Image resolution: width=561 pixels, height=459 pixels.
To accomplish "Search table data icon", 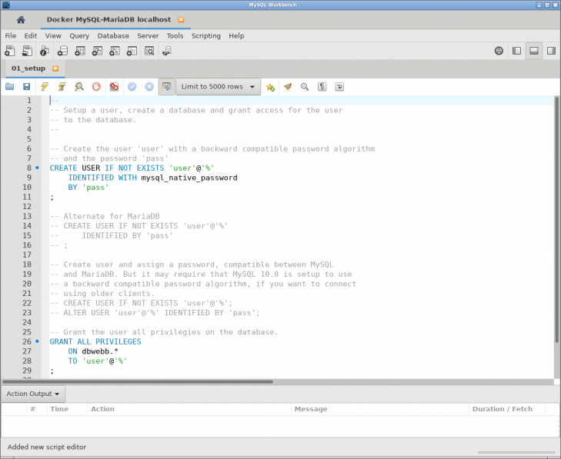I will pyautogui.click(x=149, y=51).
